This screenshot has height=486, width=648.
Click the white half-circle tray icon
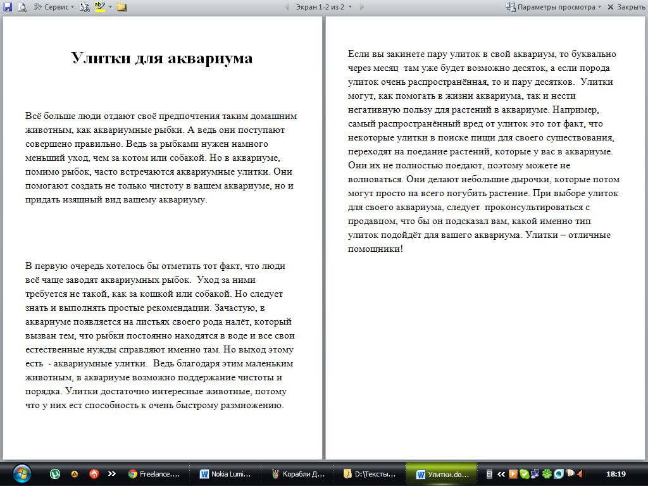570,473
